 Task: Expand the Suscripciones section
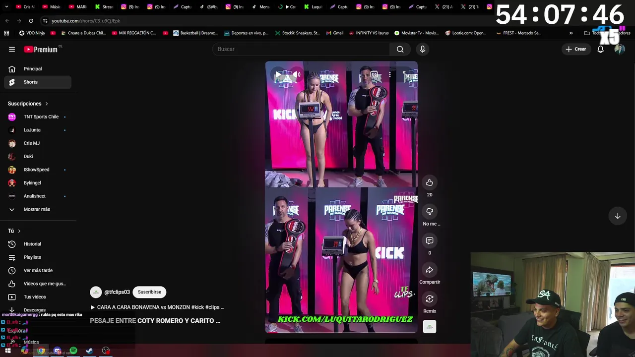[x=28, y=104]
